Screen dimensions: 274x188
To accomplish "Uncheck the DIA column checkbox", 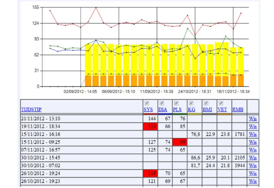I will click(162, 103).
